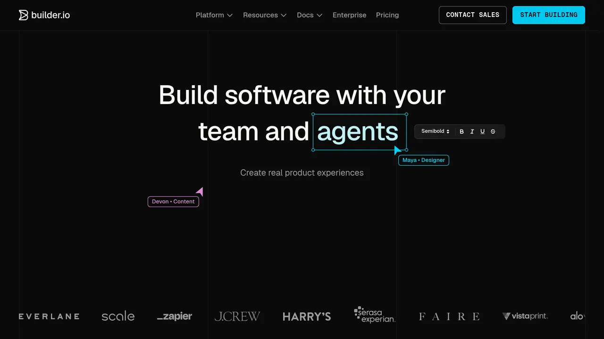Click the text Create real product experiences
This screenshot has height=339, width=604.
(x=302, y=173)
